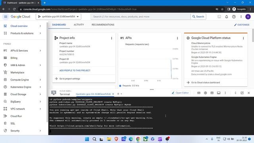Open Project info card options menu
The image size is (254, 143).
point(112,38)
